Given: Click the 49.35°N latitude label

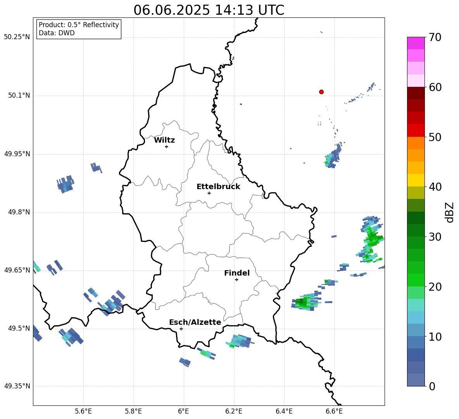Looking at the screenshot, I should tap(17, 386).
